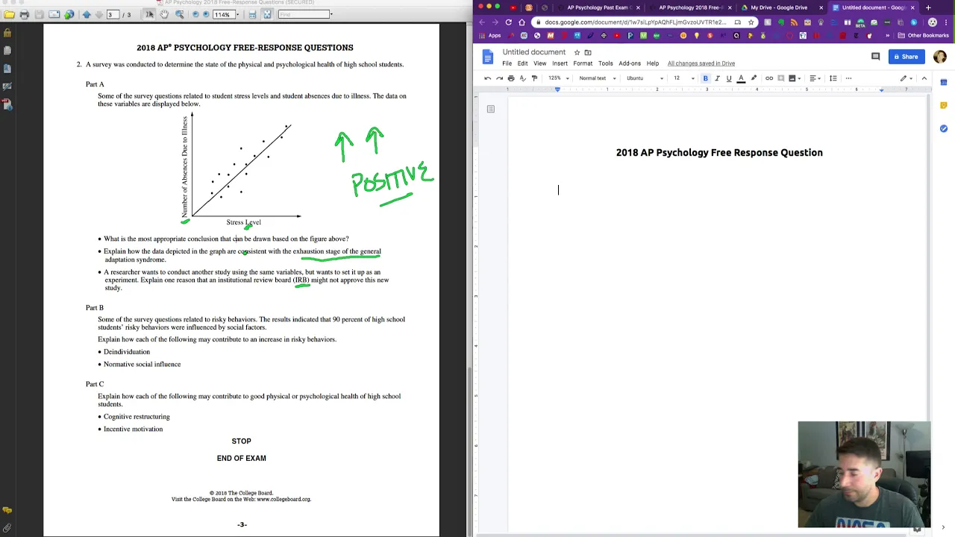Undo the last edit in Google Docs
Image resolution: width=955 pixels, height=537 pixels.
[488, 78]
